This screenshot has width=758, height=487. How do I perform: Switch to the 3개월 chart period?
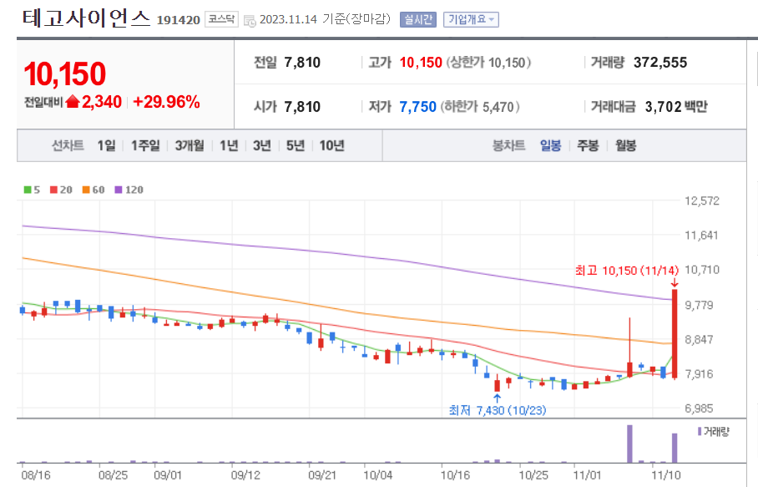click(189, 145)
